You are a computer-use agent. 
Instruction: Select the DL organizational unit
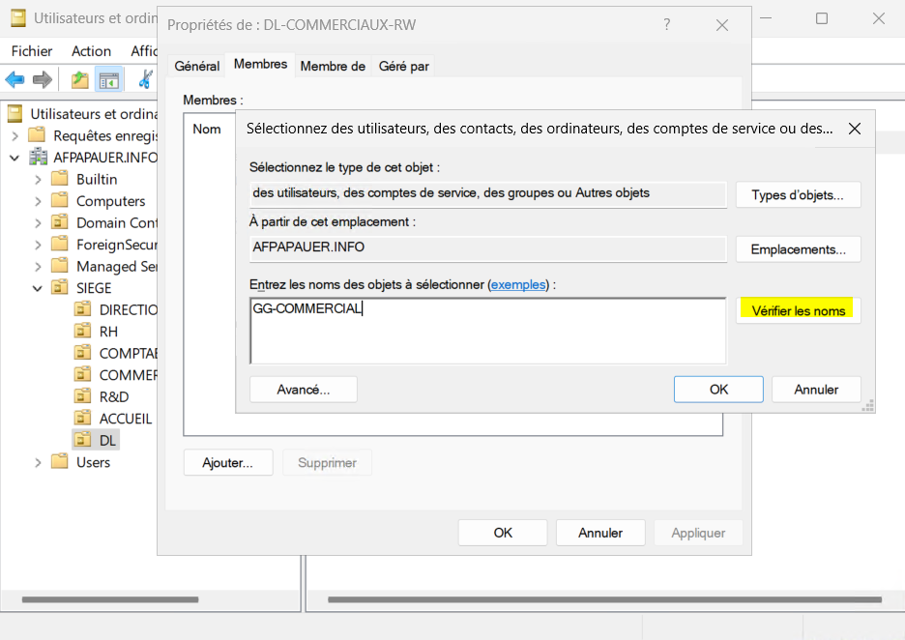(x=107, y=440)
